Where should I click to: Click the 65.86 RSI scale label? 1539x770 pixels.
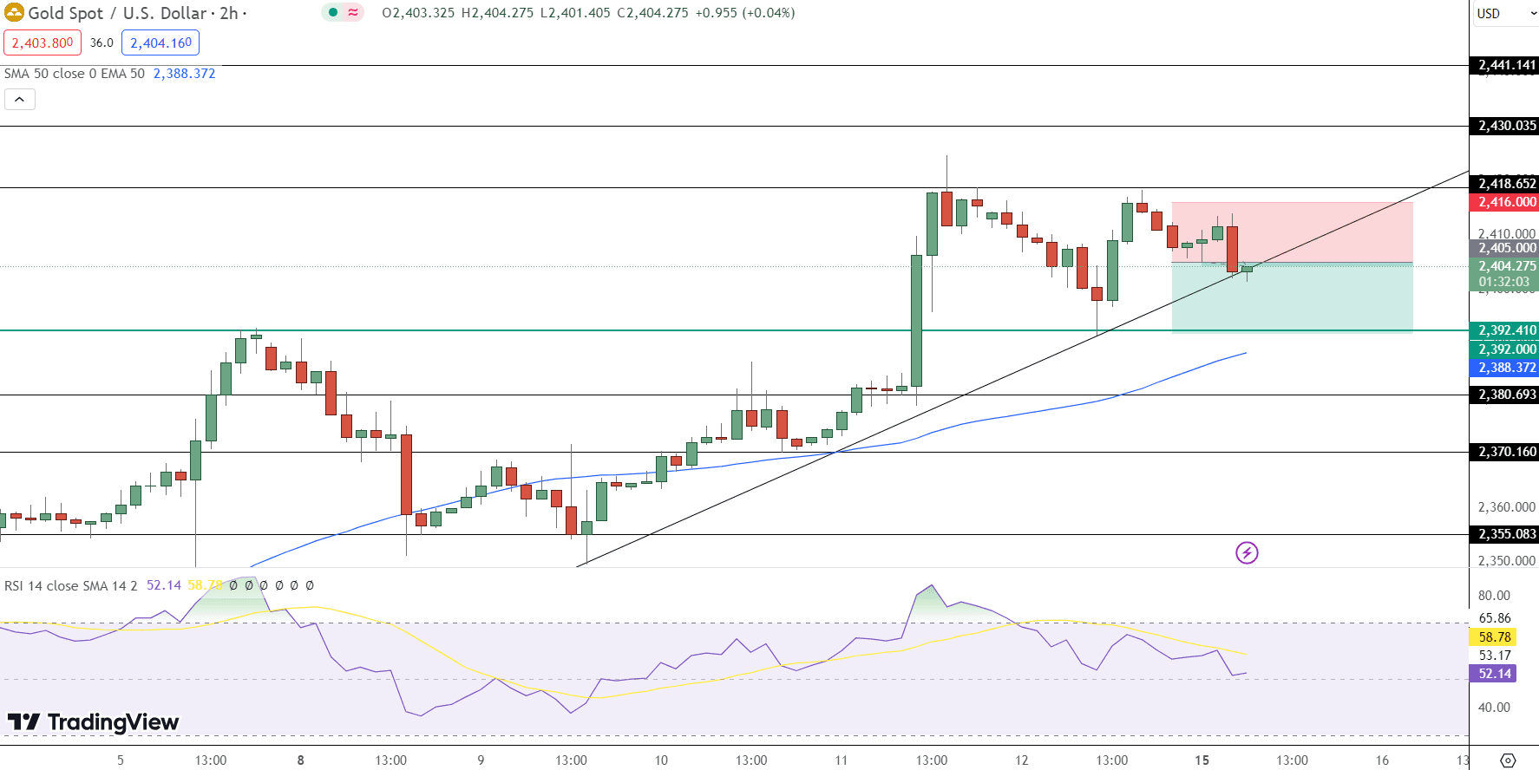point(1494,618)
